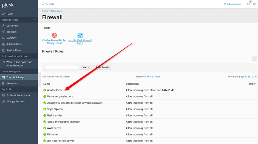Click the Order column header
Viewport: 258px width, 144px height.
pyautogui.click(x=252, y=84)
